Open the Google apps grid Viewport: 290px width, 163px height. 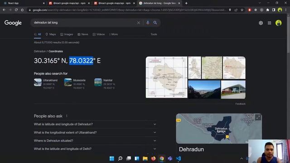pos(270,23)
